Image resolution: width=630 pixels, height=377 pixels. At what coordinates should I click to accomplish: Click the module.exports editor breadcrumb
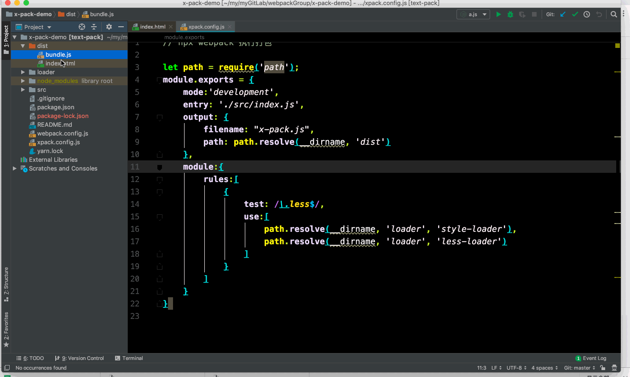184,37
